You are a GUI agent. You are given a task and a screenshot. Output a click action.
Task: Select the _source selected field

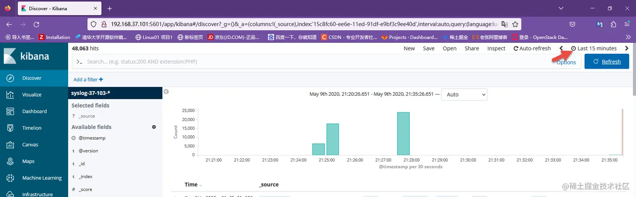pyautogui.click(x=87, y=116)
